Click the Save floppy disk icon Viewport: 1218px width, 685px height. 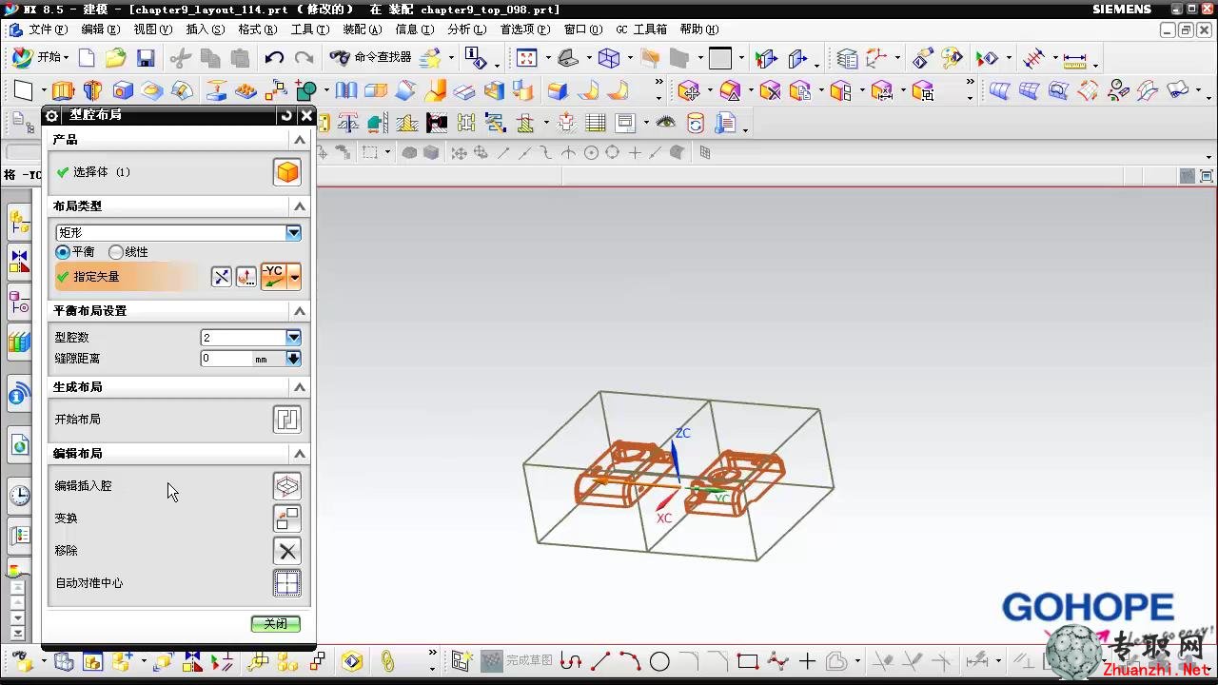[146, 58]
